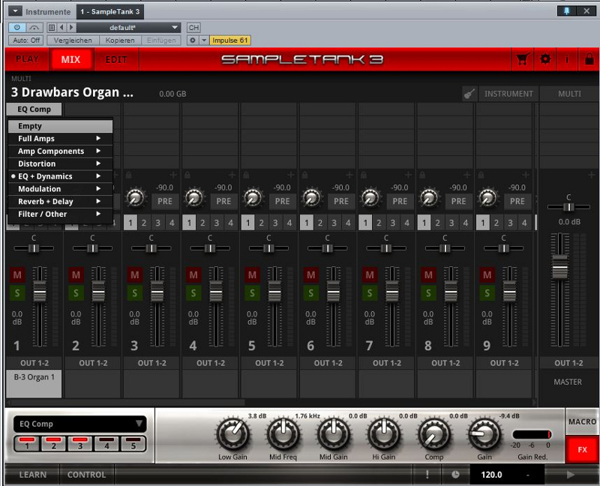600x486 pixels.
Task: Click the Mid Gain knob
Action: pos(334,435)
